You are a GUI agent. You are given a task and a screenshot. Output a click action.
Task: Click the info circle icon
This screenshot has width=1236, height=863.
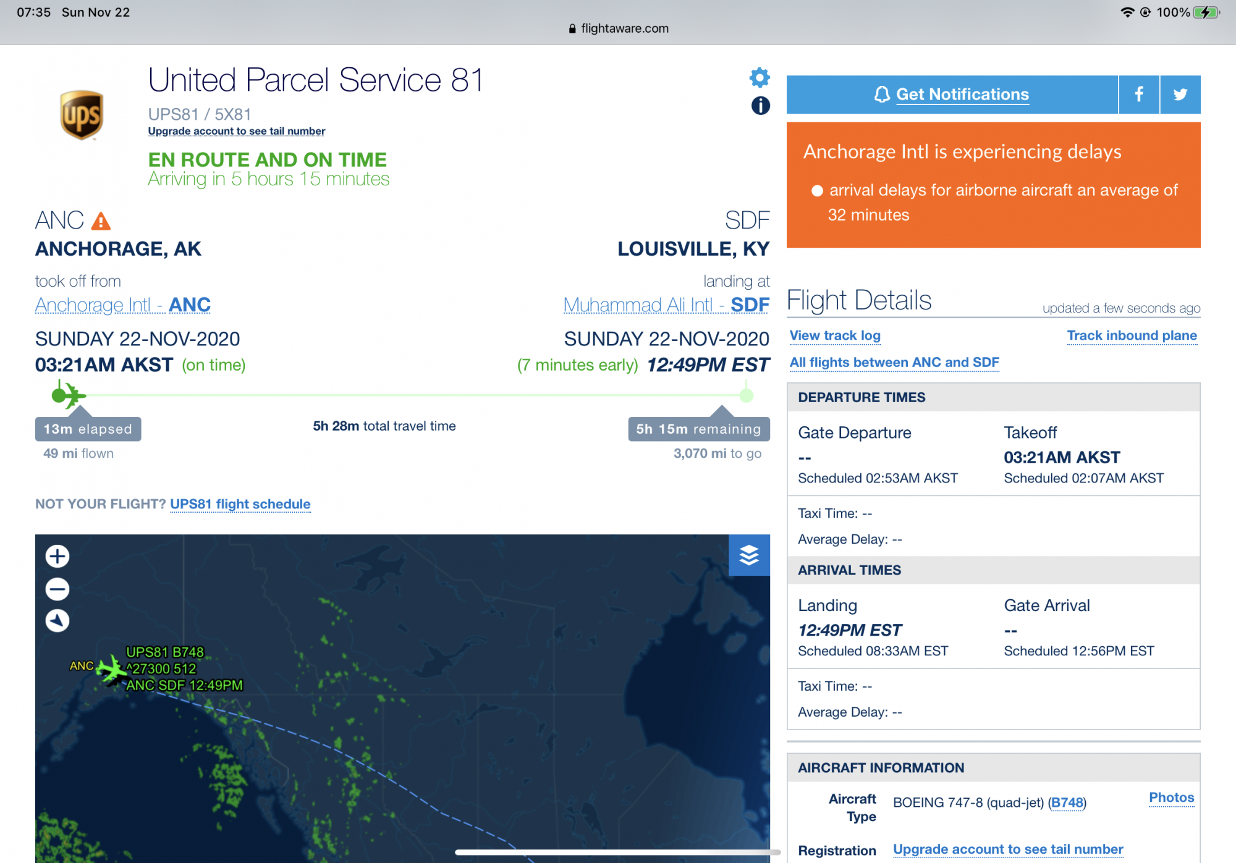click(760, 106)
